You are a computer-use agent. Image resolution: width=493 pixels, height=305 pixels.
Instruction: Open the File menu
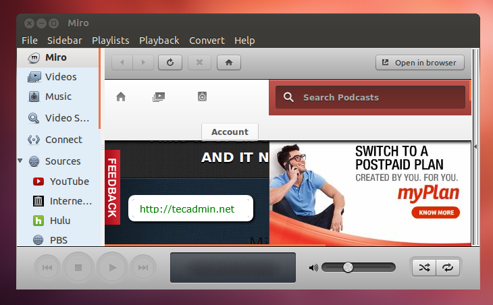click(x=30, y=40)
